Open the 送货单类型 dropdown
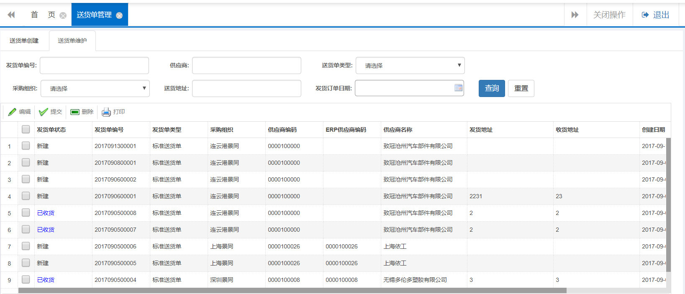 (410, 66)
